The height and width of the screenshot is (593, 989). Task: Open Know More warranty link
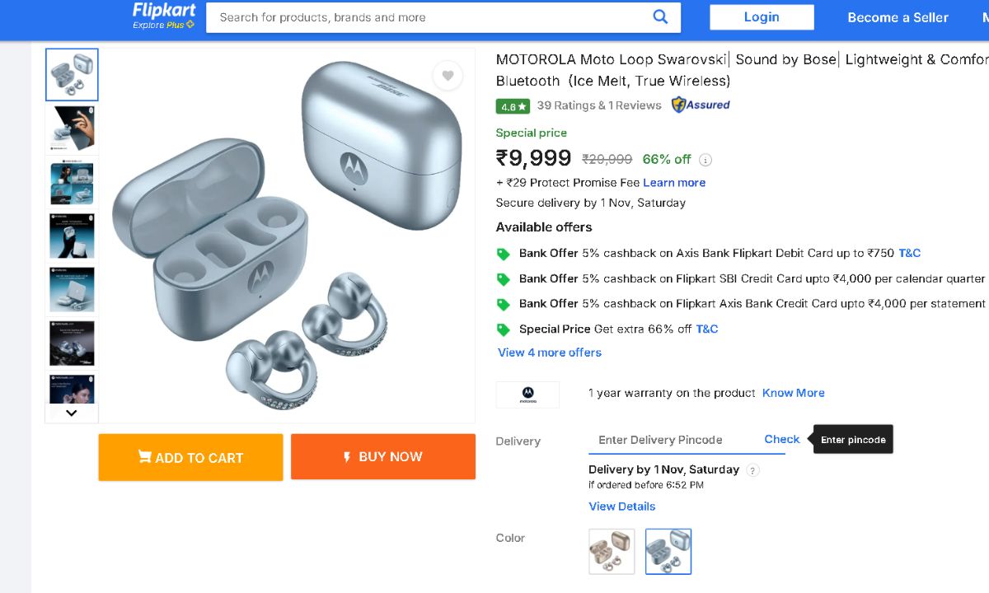pos(794,393)
